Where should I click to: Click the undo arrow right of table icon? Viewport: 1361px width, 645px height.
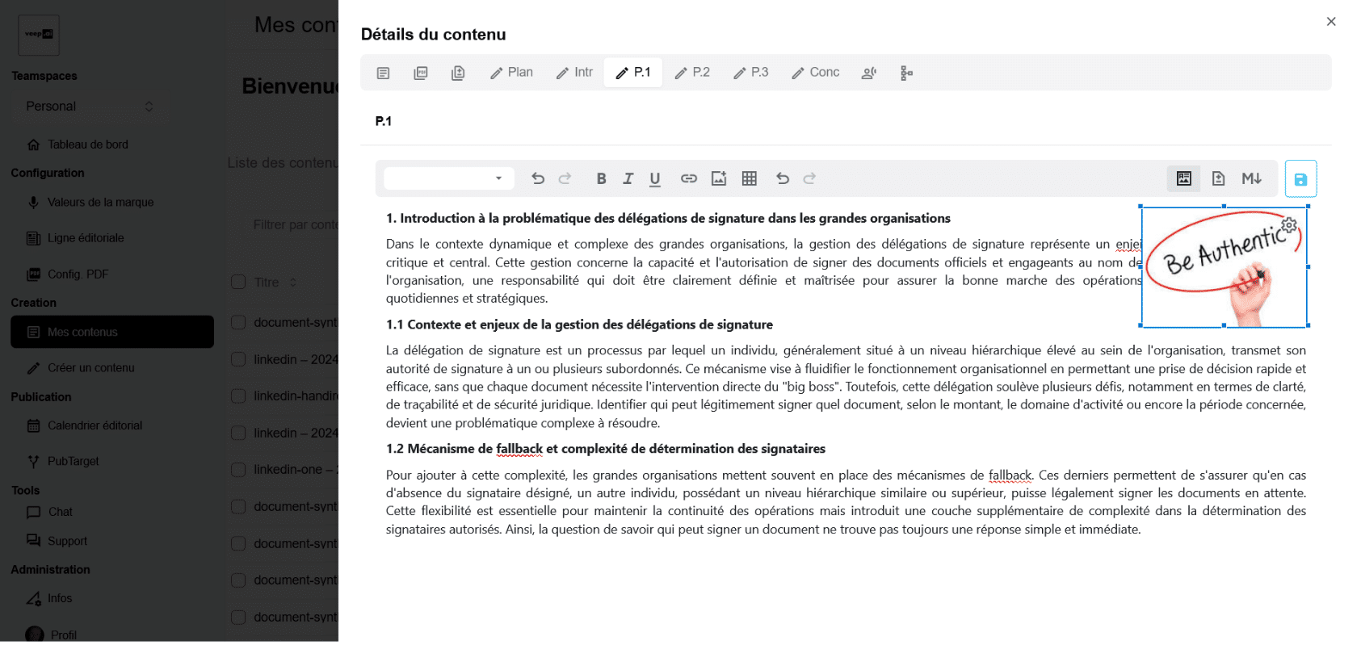[783, 178]
